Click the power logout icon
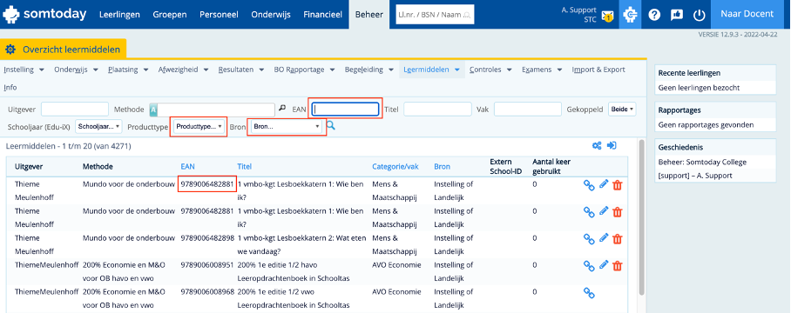Viewport: 791px width, 313px height. click(699, 15)
